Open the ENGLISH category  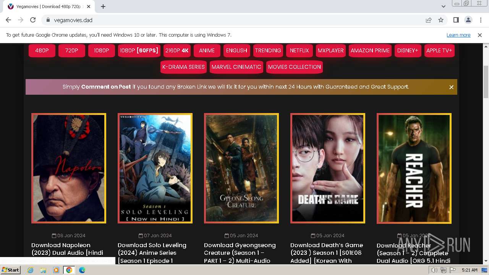coord(237,50)
